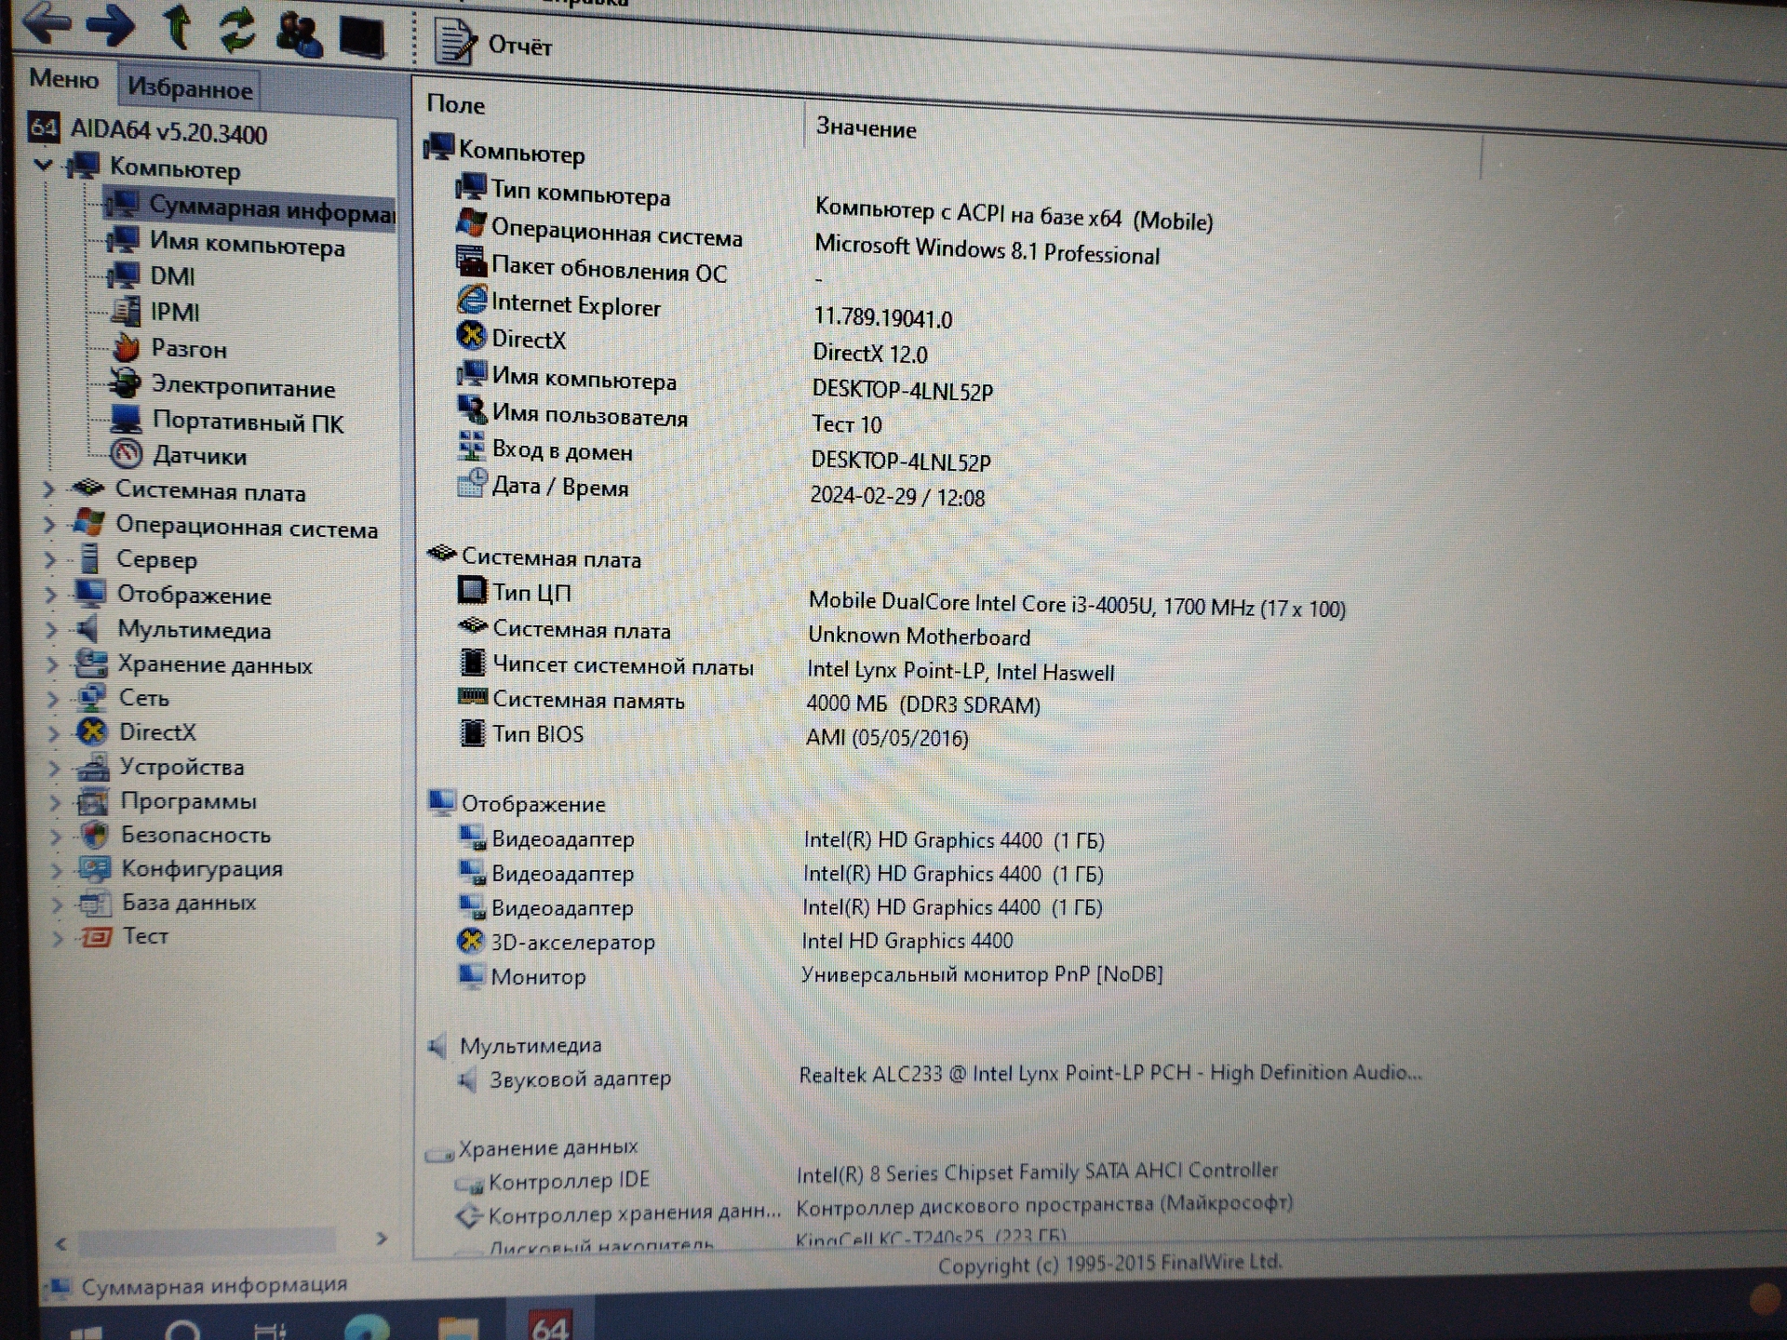Click the users toolbar icon
The height and width of the screenshot is (1340, 1787).
[x=299, y=33]
